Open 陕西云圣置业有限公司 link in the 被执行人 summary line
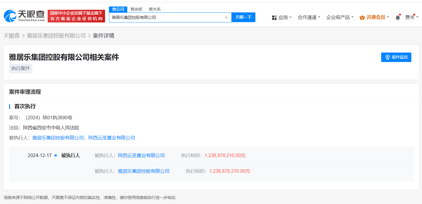 112,138
